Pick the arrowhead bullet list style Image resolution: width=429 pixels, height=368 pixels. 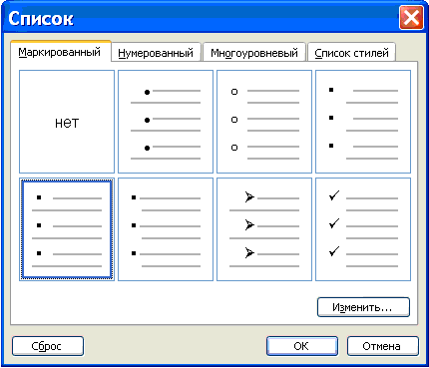(264, 229)
